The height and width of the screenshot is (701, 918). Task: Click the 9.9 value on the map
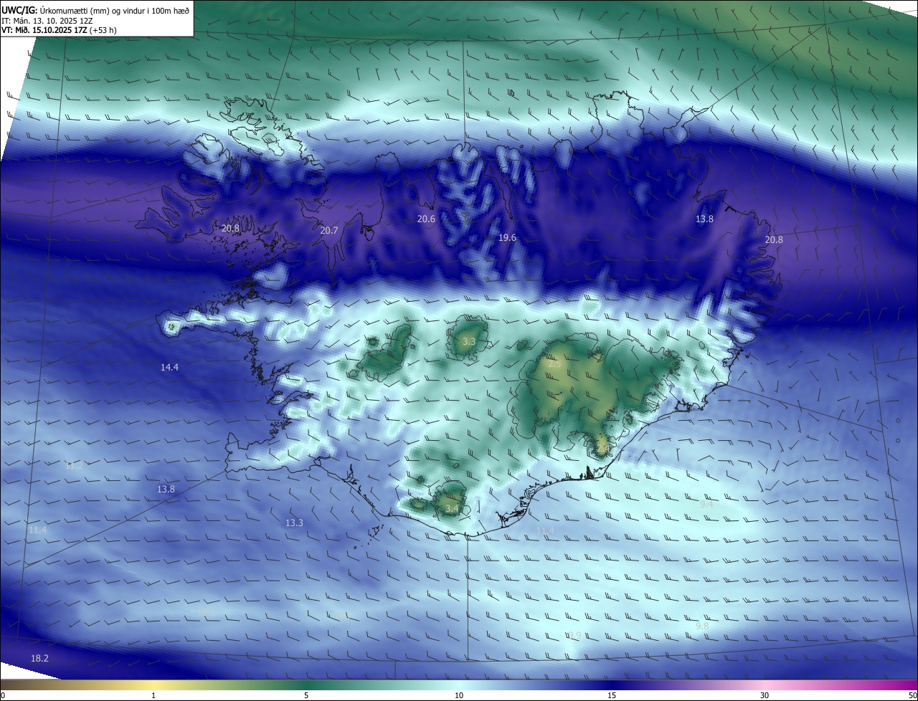574,635
